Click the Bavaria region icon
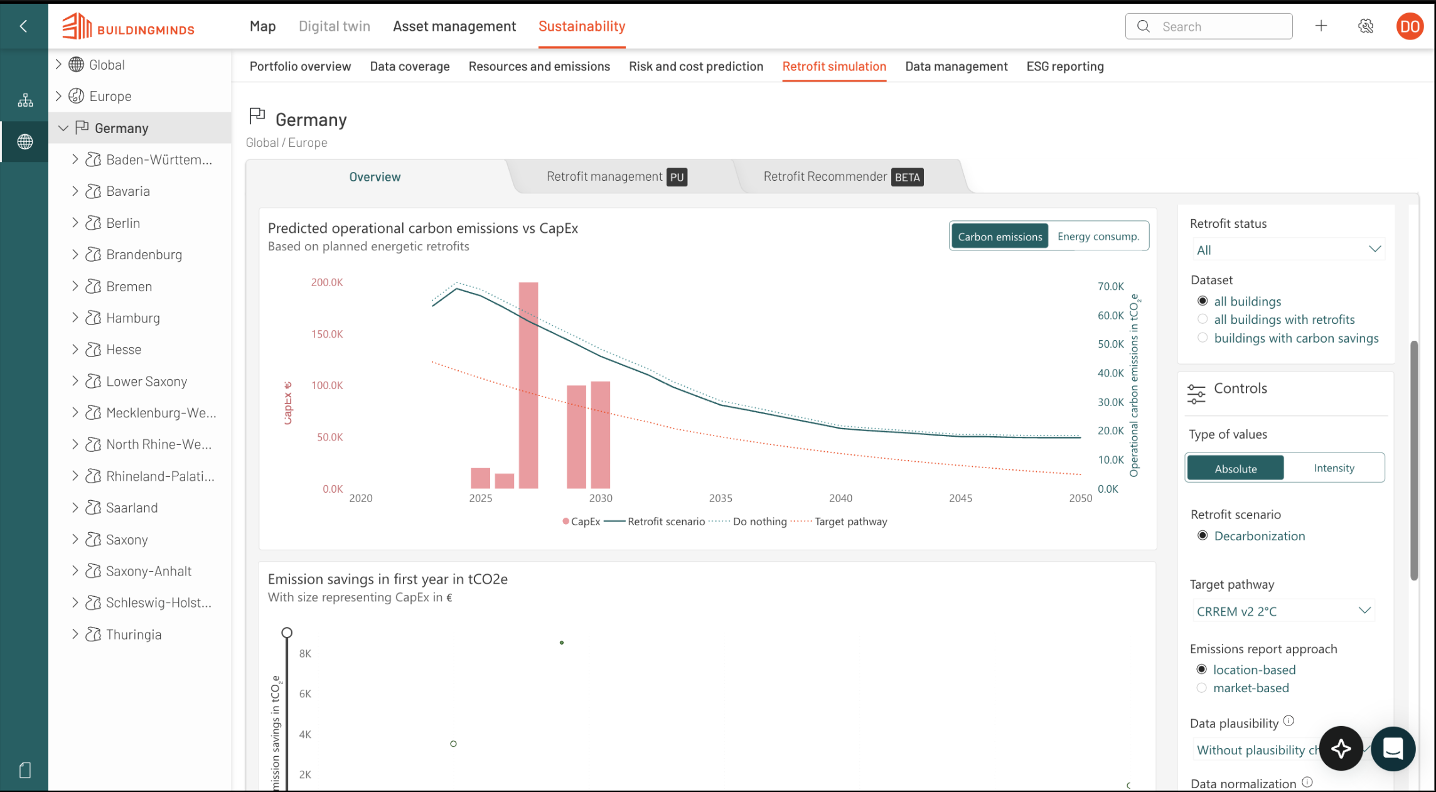Screen dimensions: 1436x792 [93, 191]
